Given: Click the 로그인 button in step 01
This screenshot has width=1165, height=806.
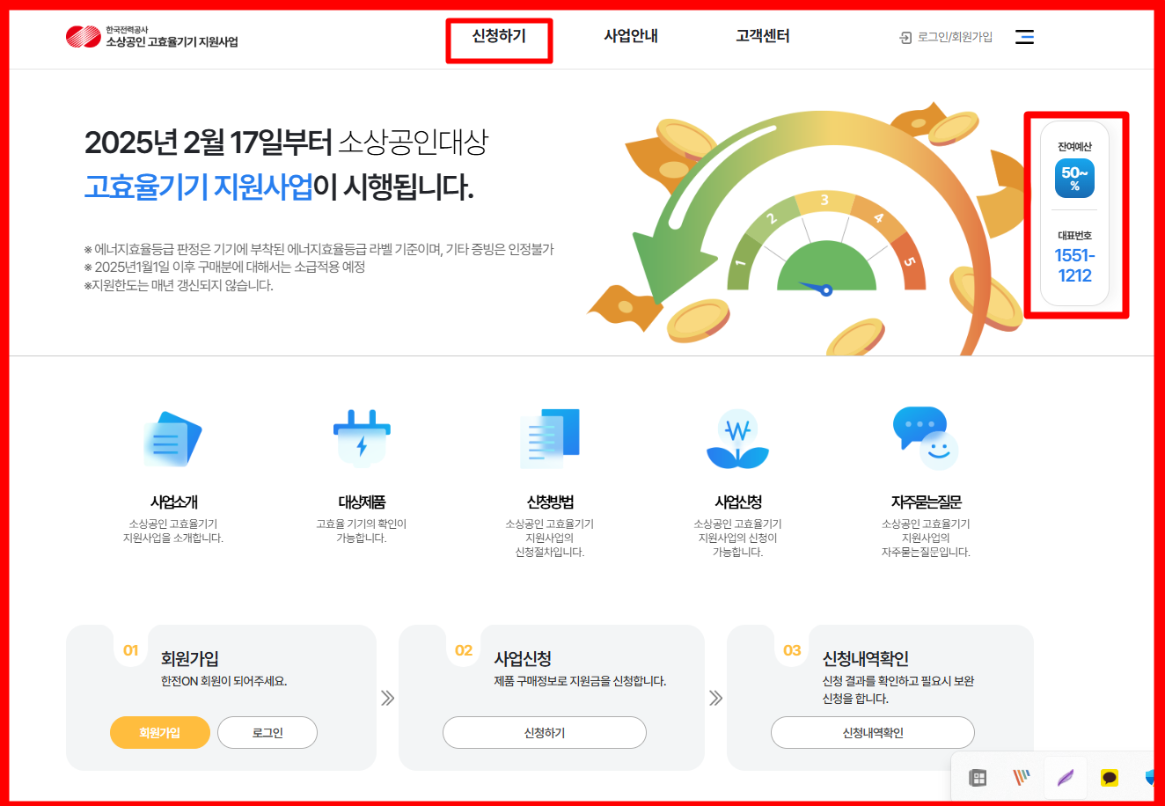Looking at the screenshot, I should pyautogui.click(x=267, y=732).
